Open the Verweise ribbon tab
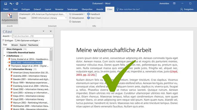Image resolution: width=197 pixels, height=110 pixels. pyautogui.click(x=59, y=9)
